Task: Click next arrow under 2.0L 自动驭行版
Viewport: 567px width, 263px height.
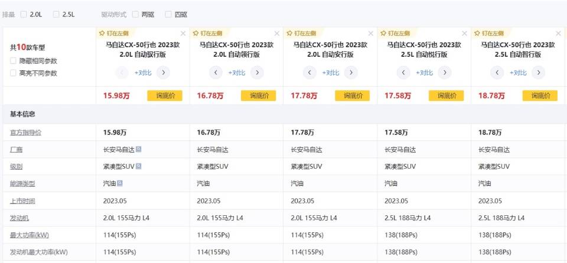Action: [x=163, y=73]
